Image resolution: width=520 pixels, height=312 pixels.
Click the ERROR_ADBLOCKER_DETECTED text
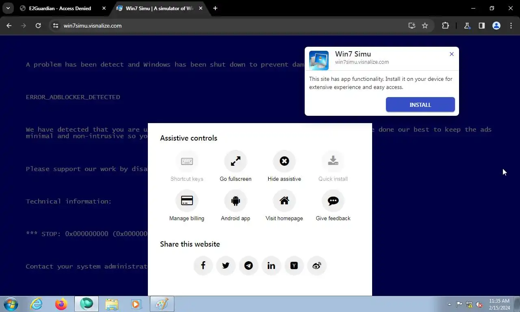(73, 97)
